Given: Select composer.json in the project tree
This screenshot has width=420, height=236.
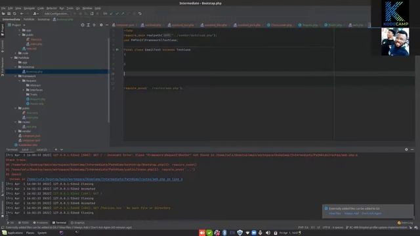Looking at the screenshot, I should point(30,136).
